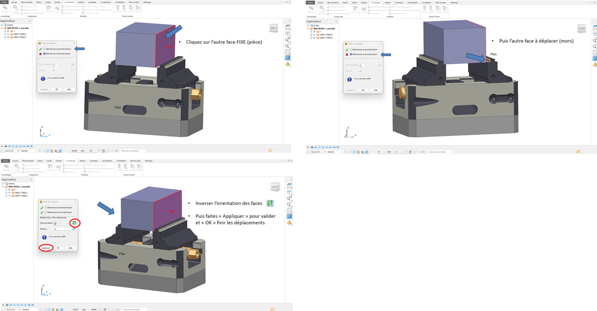This screenshot has width=597, height=311.
Task: Select the highlighted shaded display icon in screenshot 19
Action: click(x=290, y=216)
